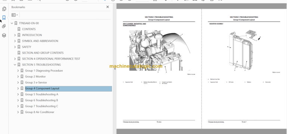Open the Attachments paperclip panel icon
This screenshot has width=287, height=134.
(4, 26)
